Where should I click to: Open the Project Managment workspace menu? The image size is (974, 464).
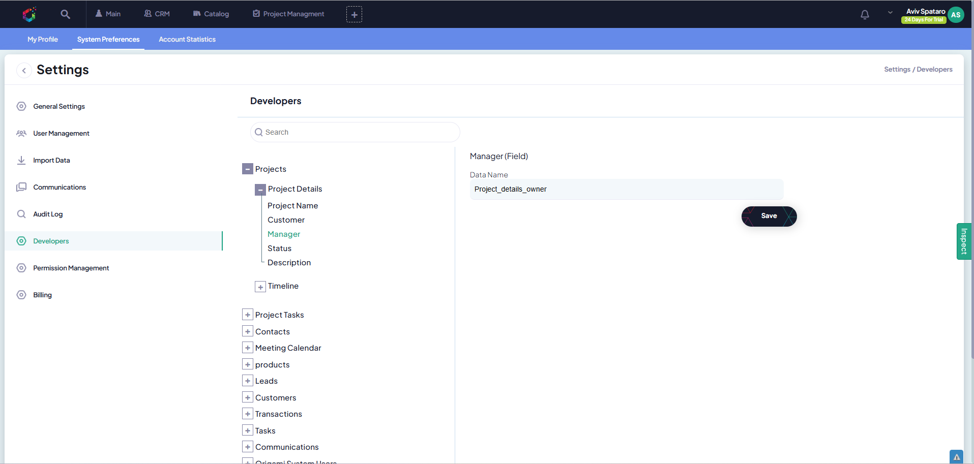pyautogui.click(x=288, y=14)
